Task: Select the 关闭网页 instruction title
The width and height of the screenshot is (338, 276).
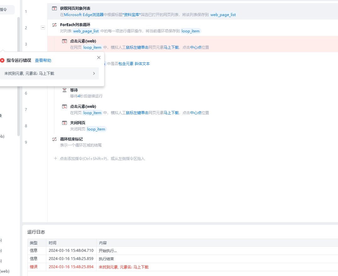Action: (x=78, y=123)
